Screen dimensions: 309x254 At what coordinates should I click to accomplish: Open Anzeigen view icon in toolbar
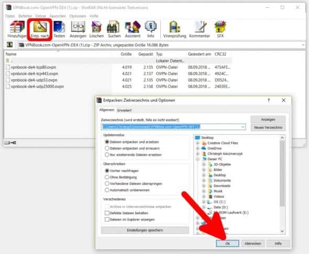(78, 27)
